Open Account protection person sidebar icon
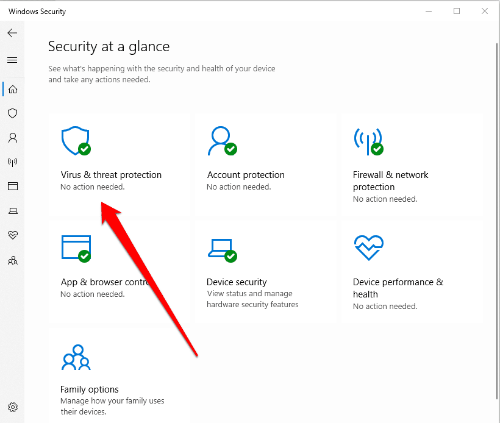Screen dimensions: 500x423 pos(12,138)
